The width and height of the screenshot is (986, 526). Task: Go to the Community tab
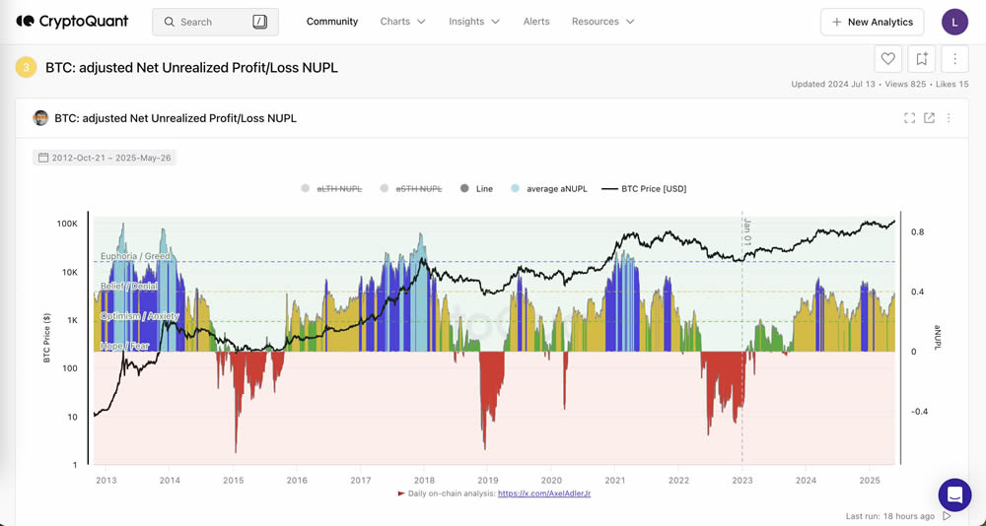(332, 22)
